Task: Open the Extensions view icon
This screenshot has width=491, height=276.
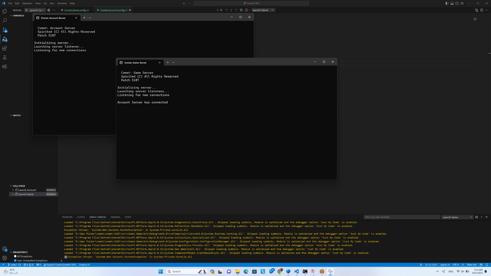Action: coord(5,48)
